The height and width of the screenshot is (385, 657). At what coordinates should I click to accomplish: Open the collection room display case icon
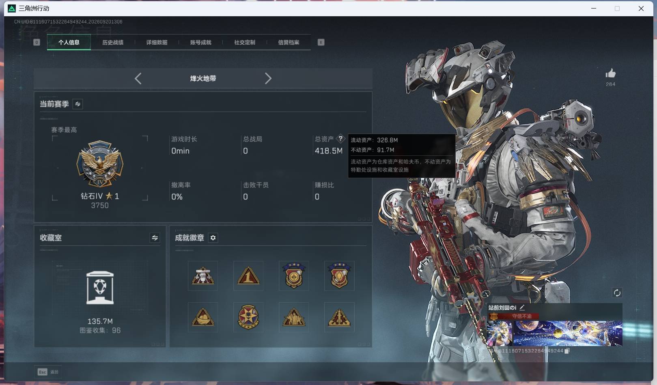pos(100,288)
